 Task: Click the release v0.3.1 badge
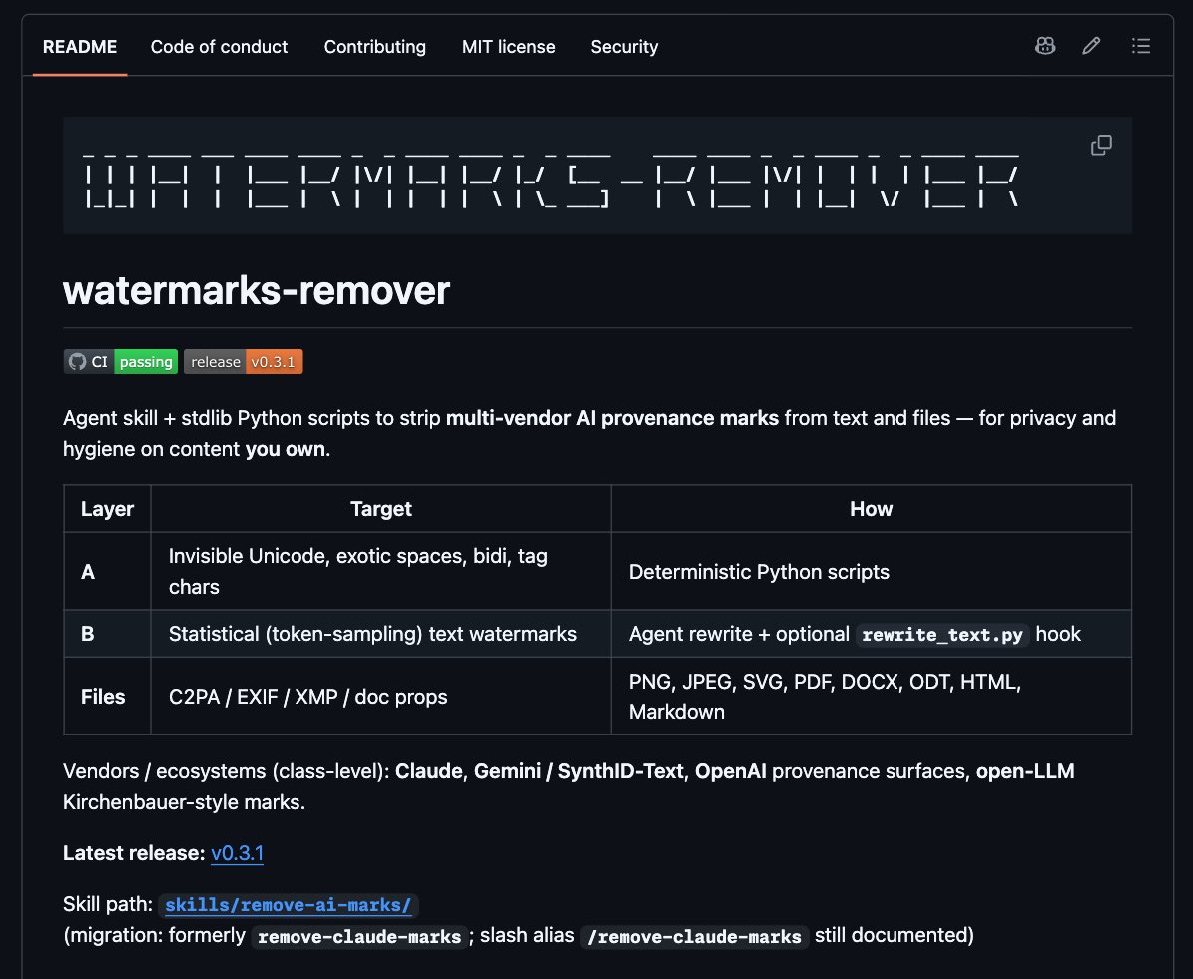click(x=244, y=362)
